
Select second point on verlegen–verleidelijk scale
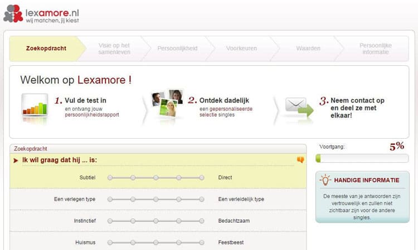133,199
